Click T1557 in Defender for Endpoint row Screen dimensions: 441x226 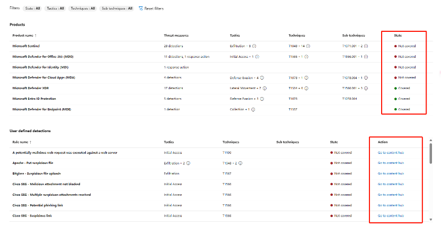coord(293,109)
